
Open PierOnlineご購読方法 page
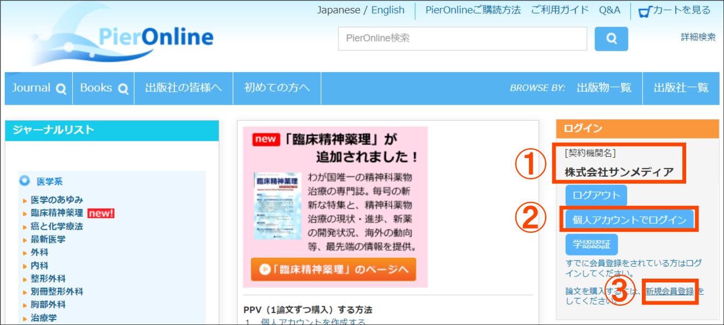point(473,10)
